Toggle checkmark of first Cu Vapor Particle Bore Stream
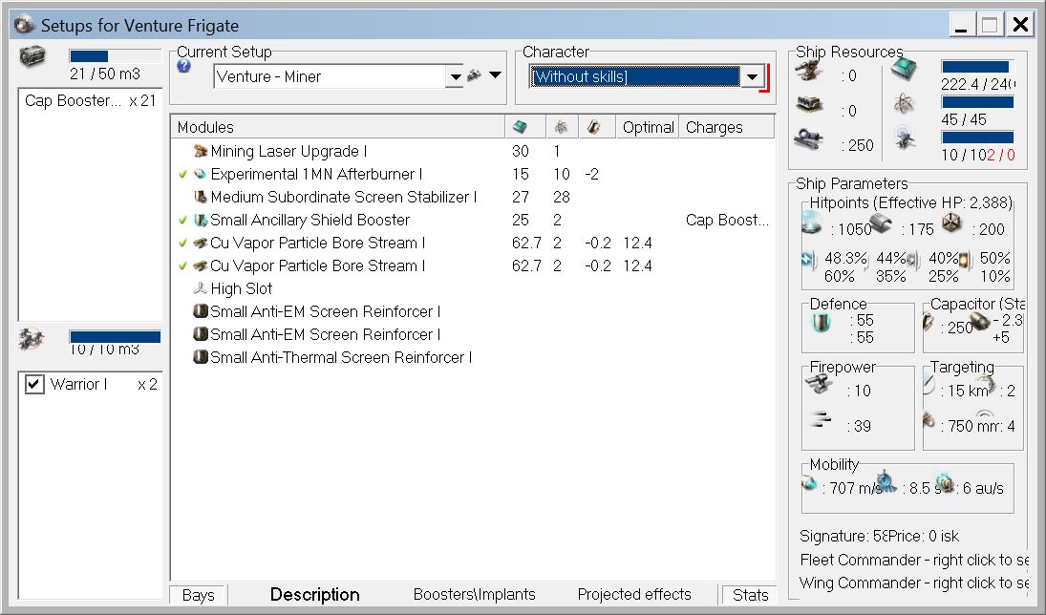 click(182, 243)
